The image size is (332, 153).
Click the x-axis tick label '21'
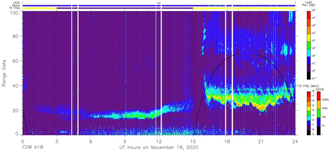261,141
